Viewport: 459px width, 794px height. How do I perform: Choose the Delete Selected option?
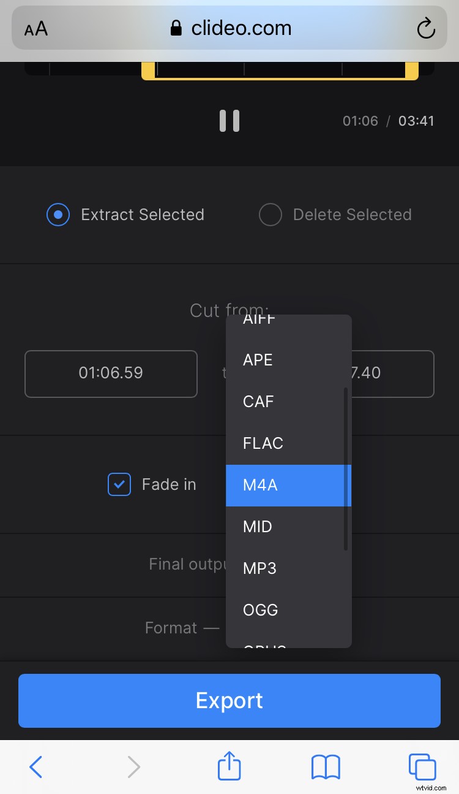270,215
